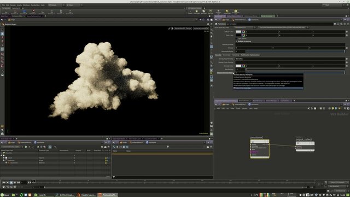Select the Density parameter tab

click(218, 55)
